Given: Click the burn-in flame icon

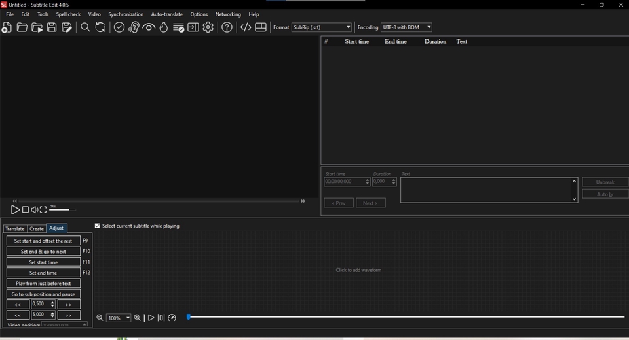Looking at the screenshot, I should [x=164, y=27].
